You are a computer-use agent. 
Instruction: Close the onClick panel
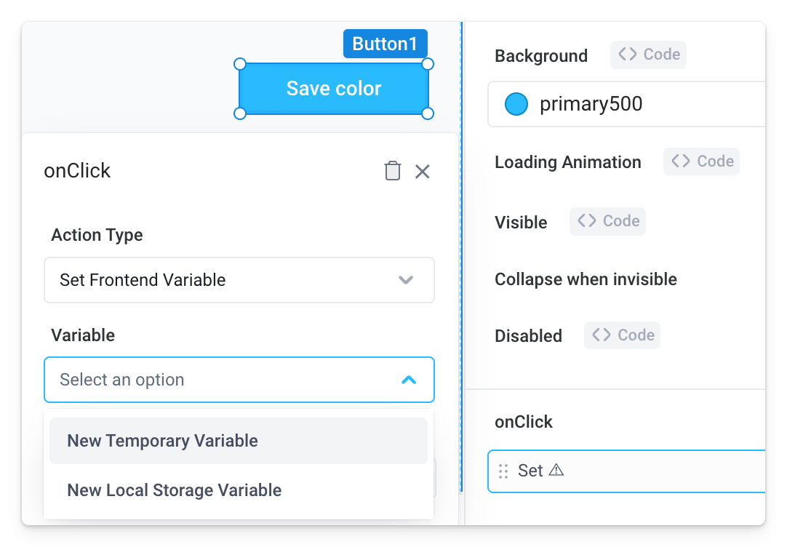tap(423, 171)
